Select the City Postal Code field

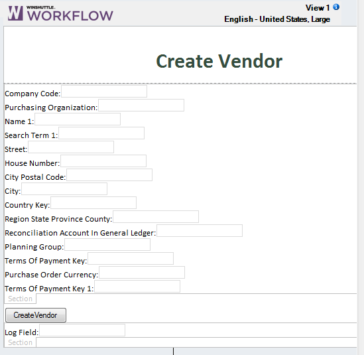tap(109, 175)
